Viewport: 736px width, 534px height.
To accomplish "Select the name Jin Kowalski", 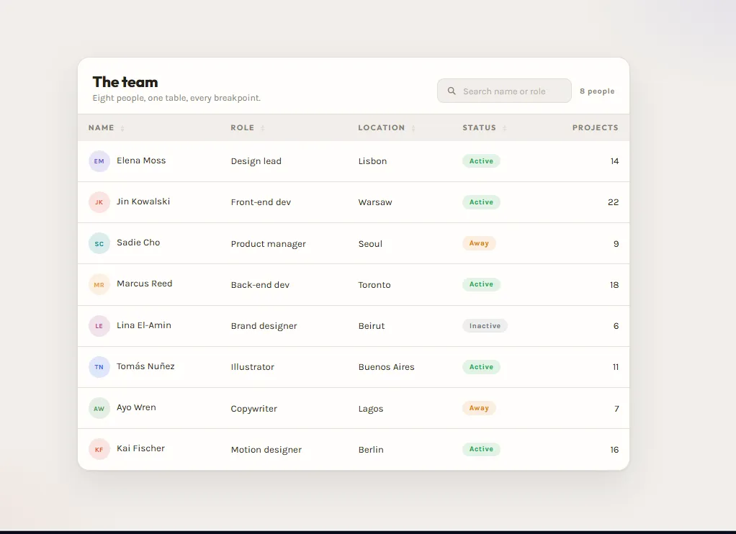I will pyautogui.click(x=143, y=202).
